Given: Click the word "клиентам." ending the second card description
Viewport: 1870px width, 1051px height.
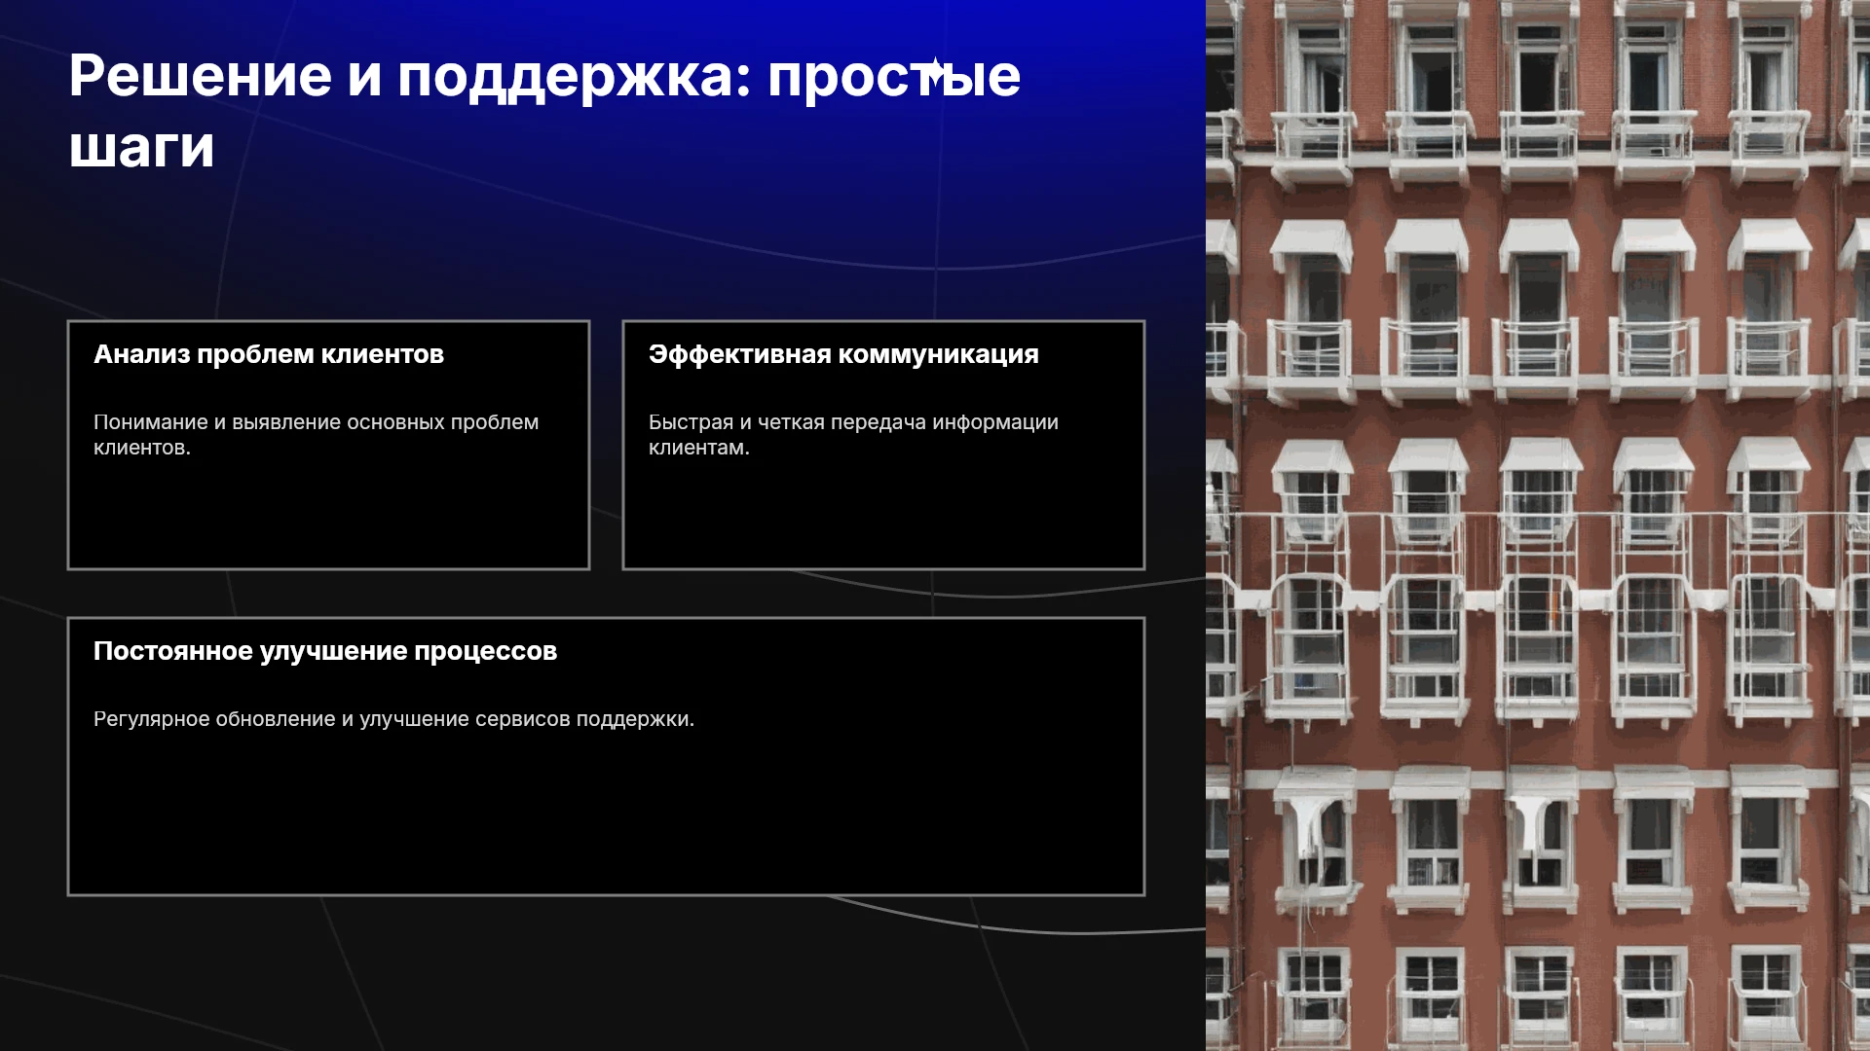Looking at the screenshot, I should click(x=699, y=448).
